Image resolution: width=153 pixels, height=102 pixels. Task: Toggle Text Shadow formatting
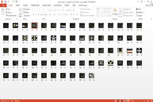(x=41, y=15)
